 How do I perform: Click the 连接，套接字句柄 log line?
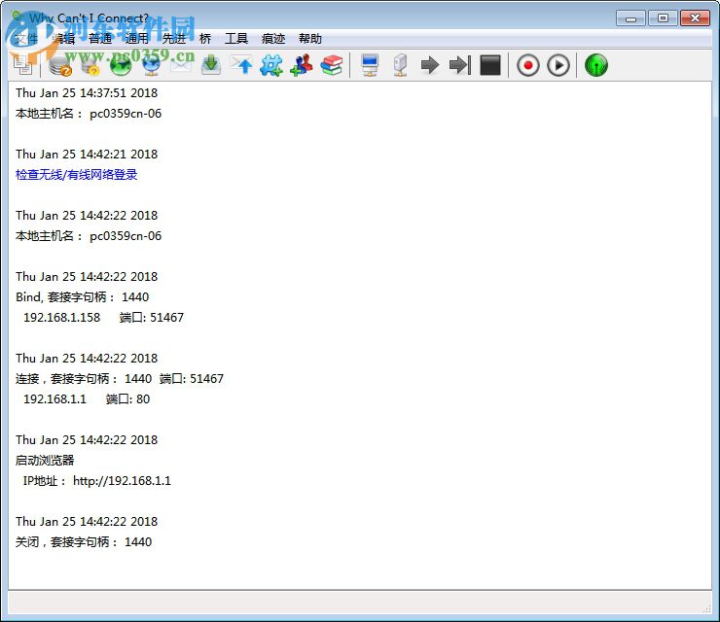[120, 378]
